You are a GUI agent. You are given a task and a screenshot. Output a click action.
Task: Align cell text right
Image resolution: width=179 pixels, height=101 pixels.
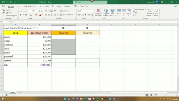tap(51, 15)
